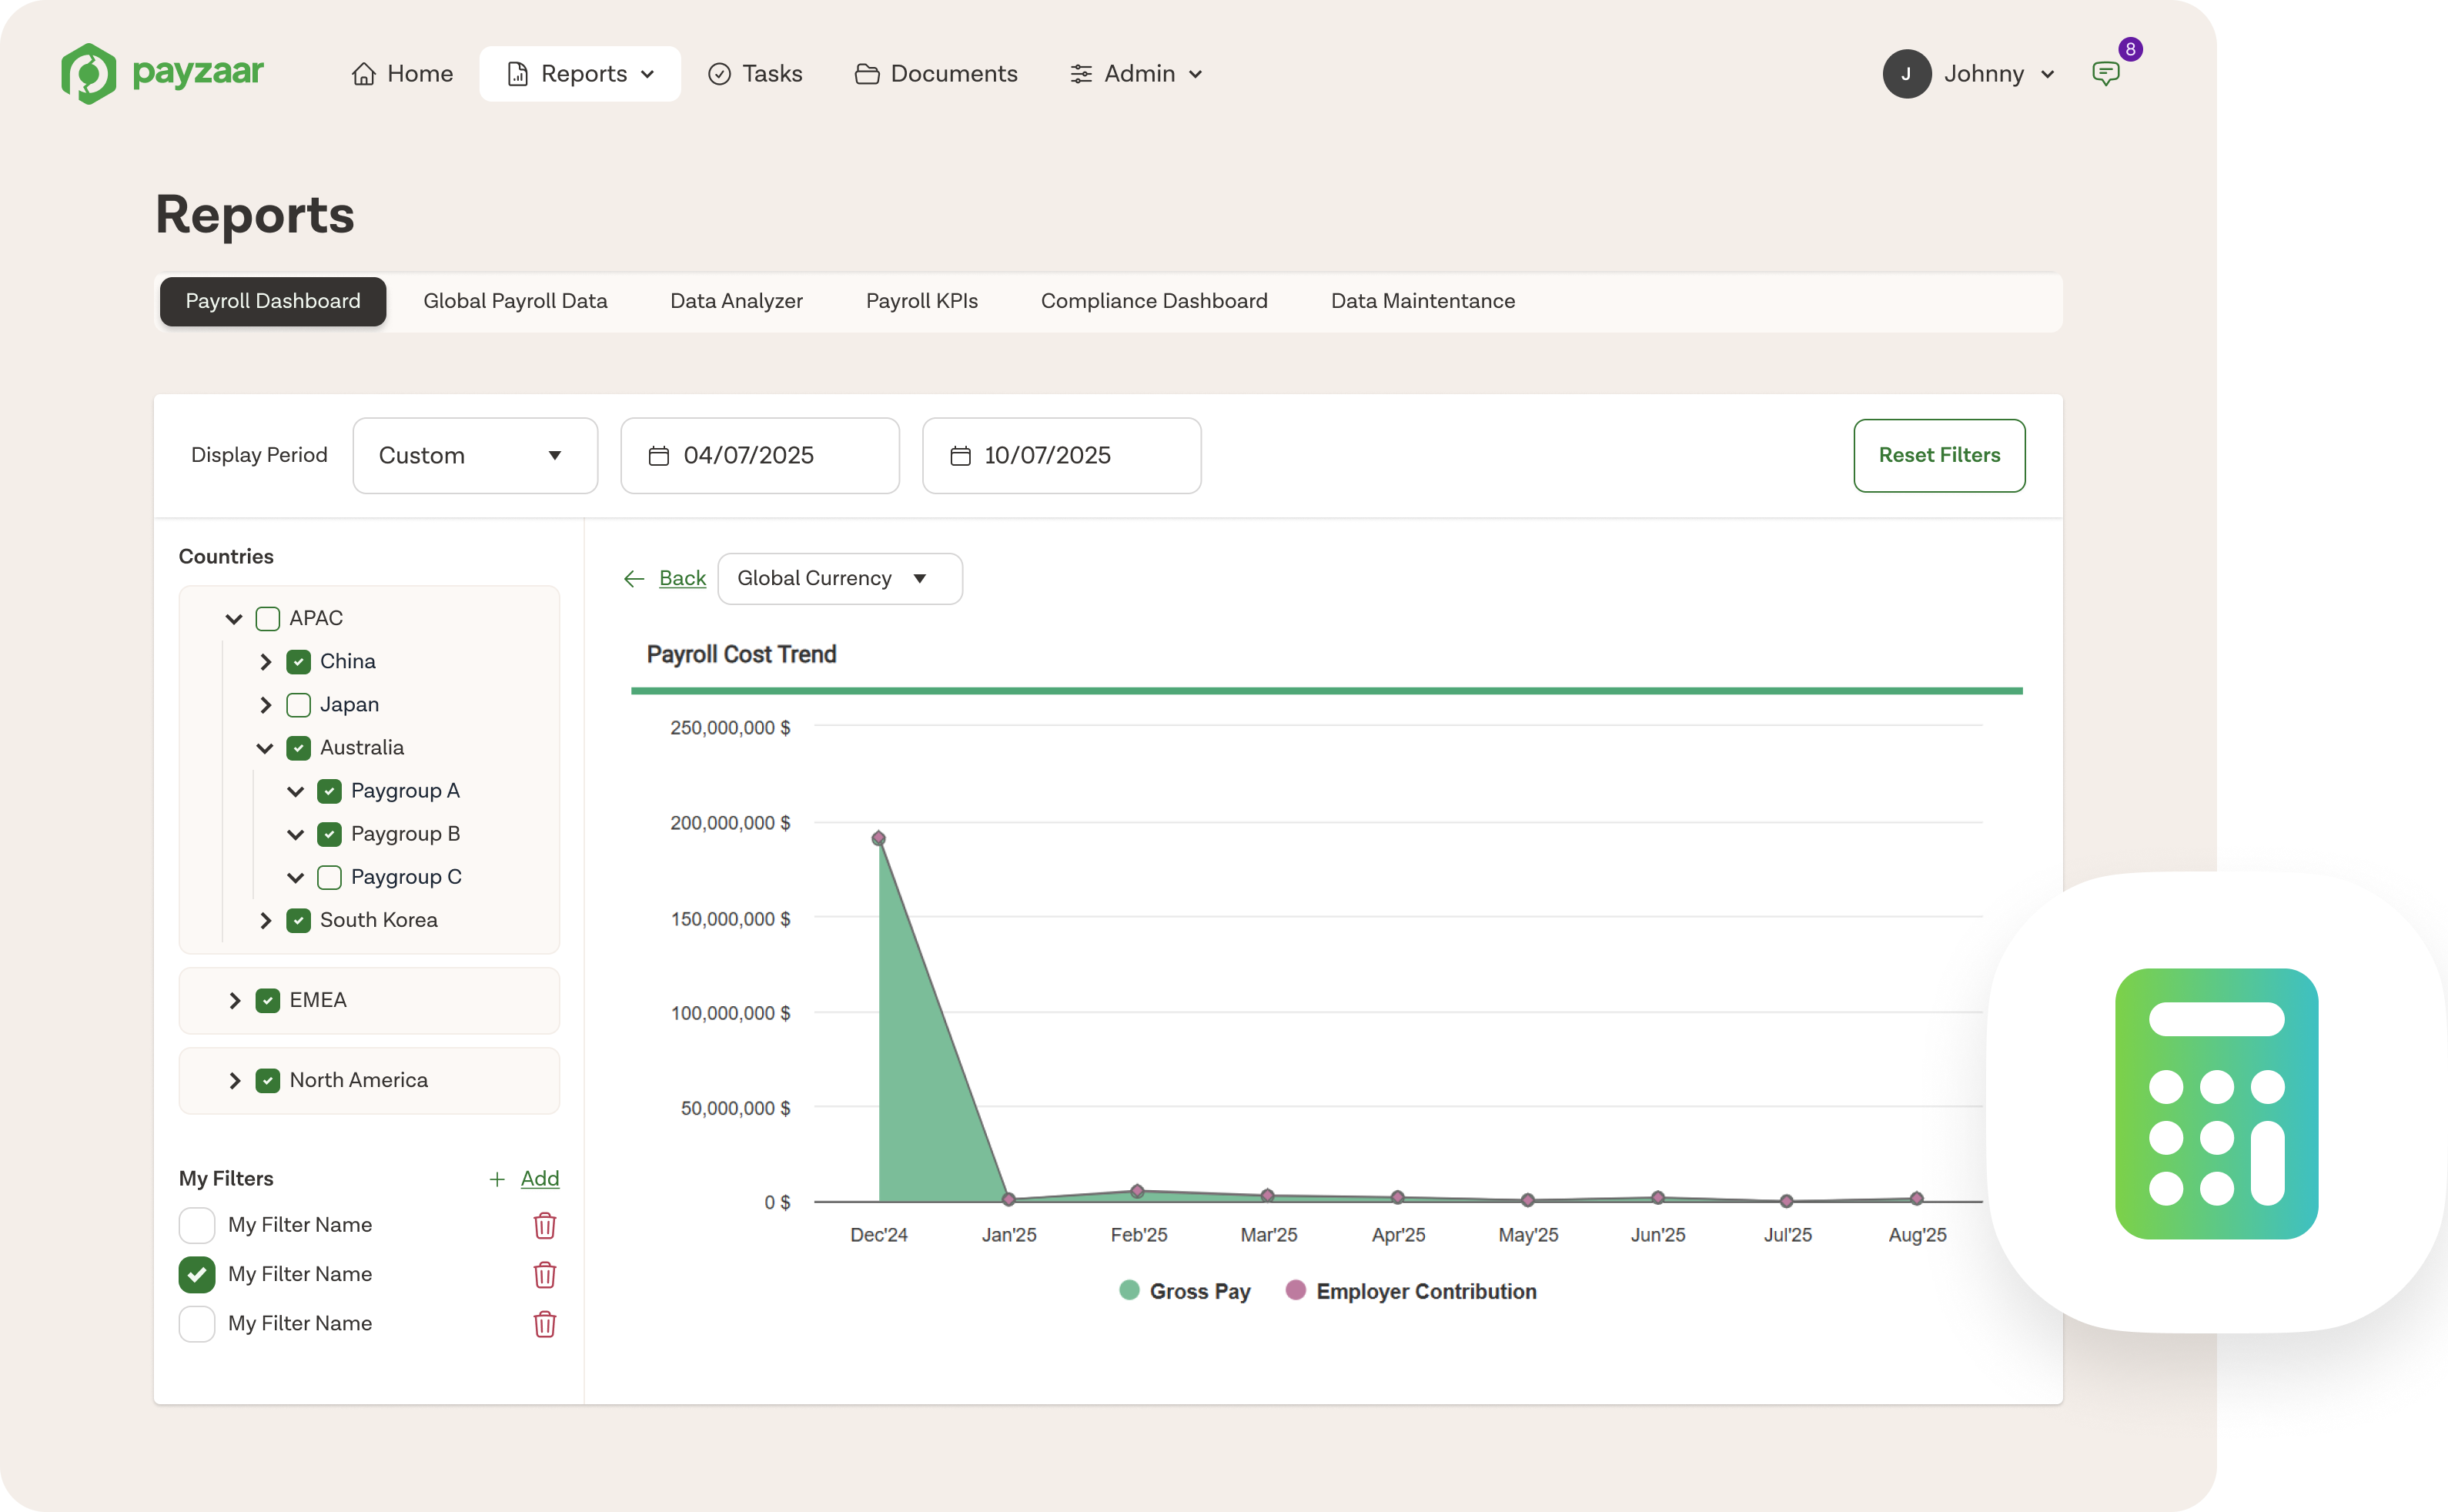Viewport: 2448px width, 1512px height.
Task: Delete the first My Filter Name entry
Action: coord(544,1225)
